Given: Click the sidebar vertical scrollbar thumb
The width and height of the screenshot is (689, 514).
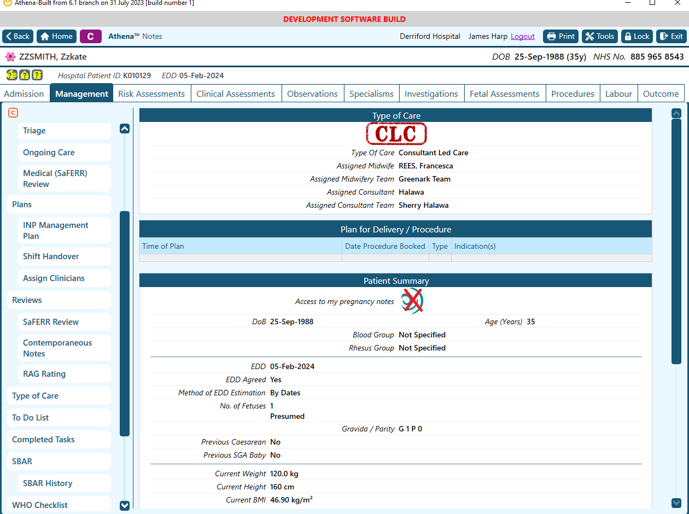Looking at the screenshot, I should click(x=125, y=324).
